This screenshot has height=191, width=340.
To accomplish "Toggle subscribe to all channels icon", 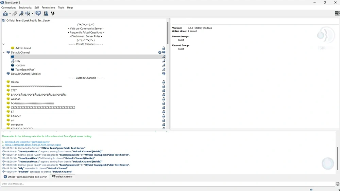I will (x=38, y=14).
